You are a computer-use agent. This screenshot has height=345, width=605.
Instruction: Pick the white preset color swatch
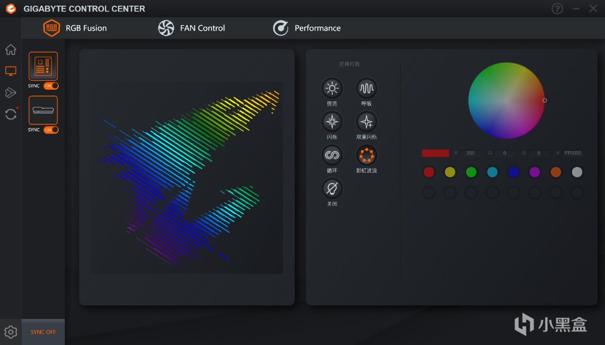tap(577, 172)
